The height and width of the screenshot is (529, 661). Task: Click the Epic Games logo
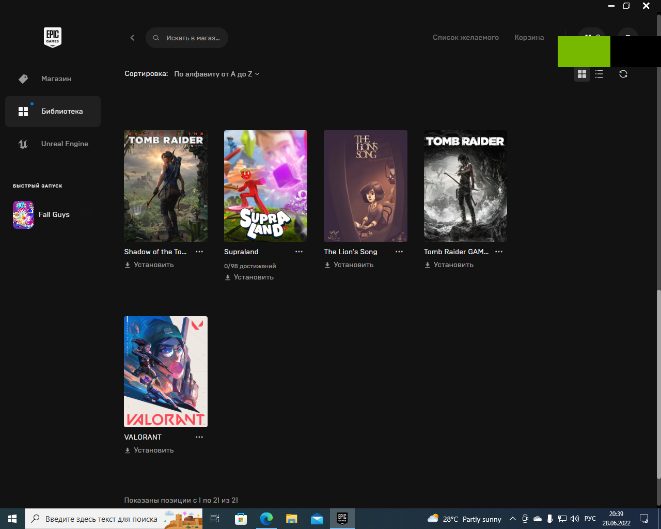[53, 37]
